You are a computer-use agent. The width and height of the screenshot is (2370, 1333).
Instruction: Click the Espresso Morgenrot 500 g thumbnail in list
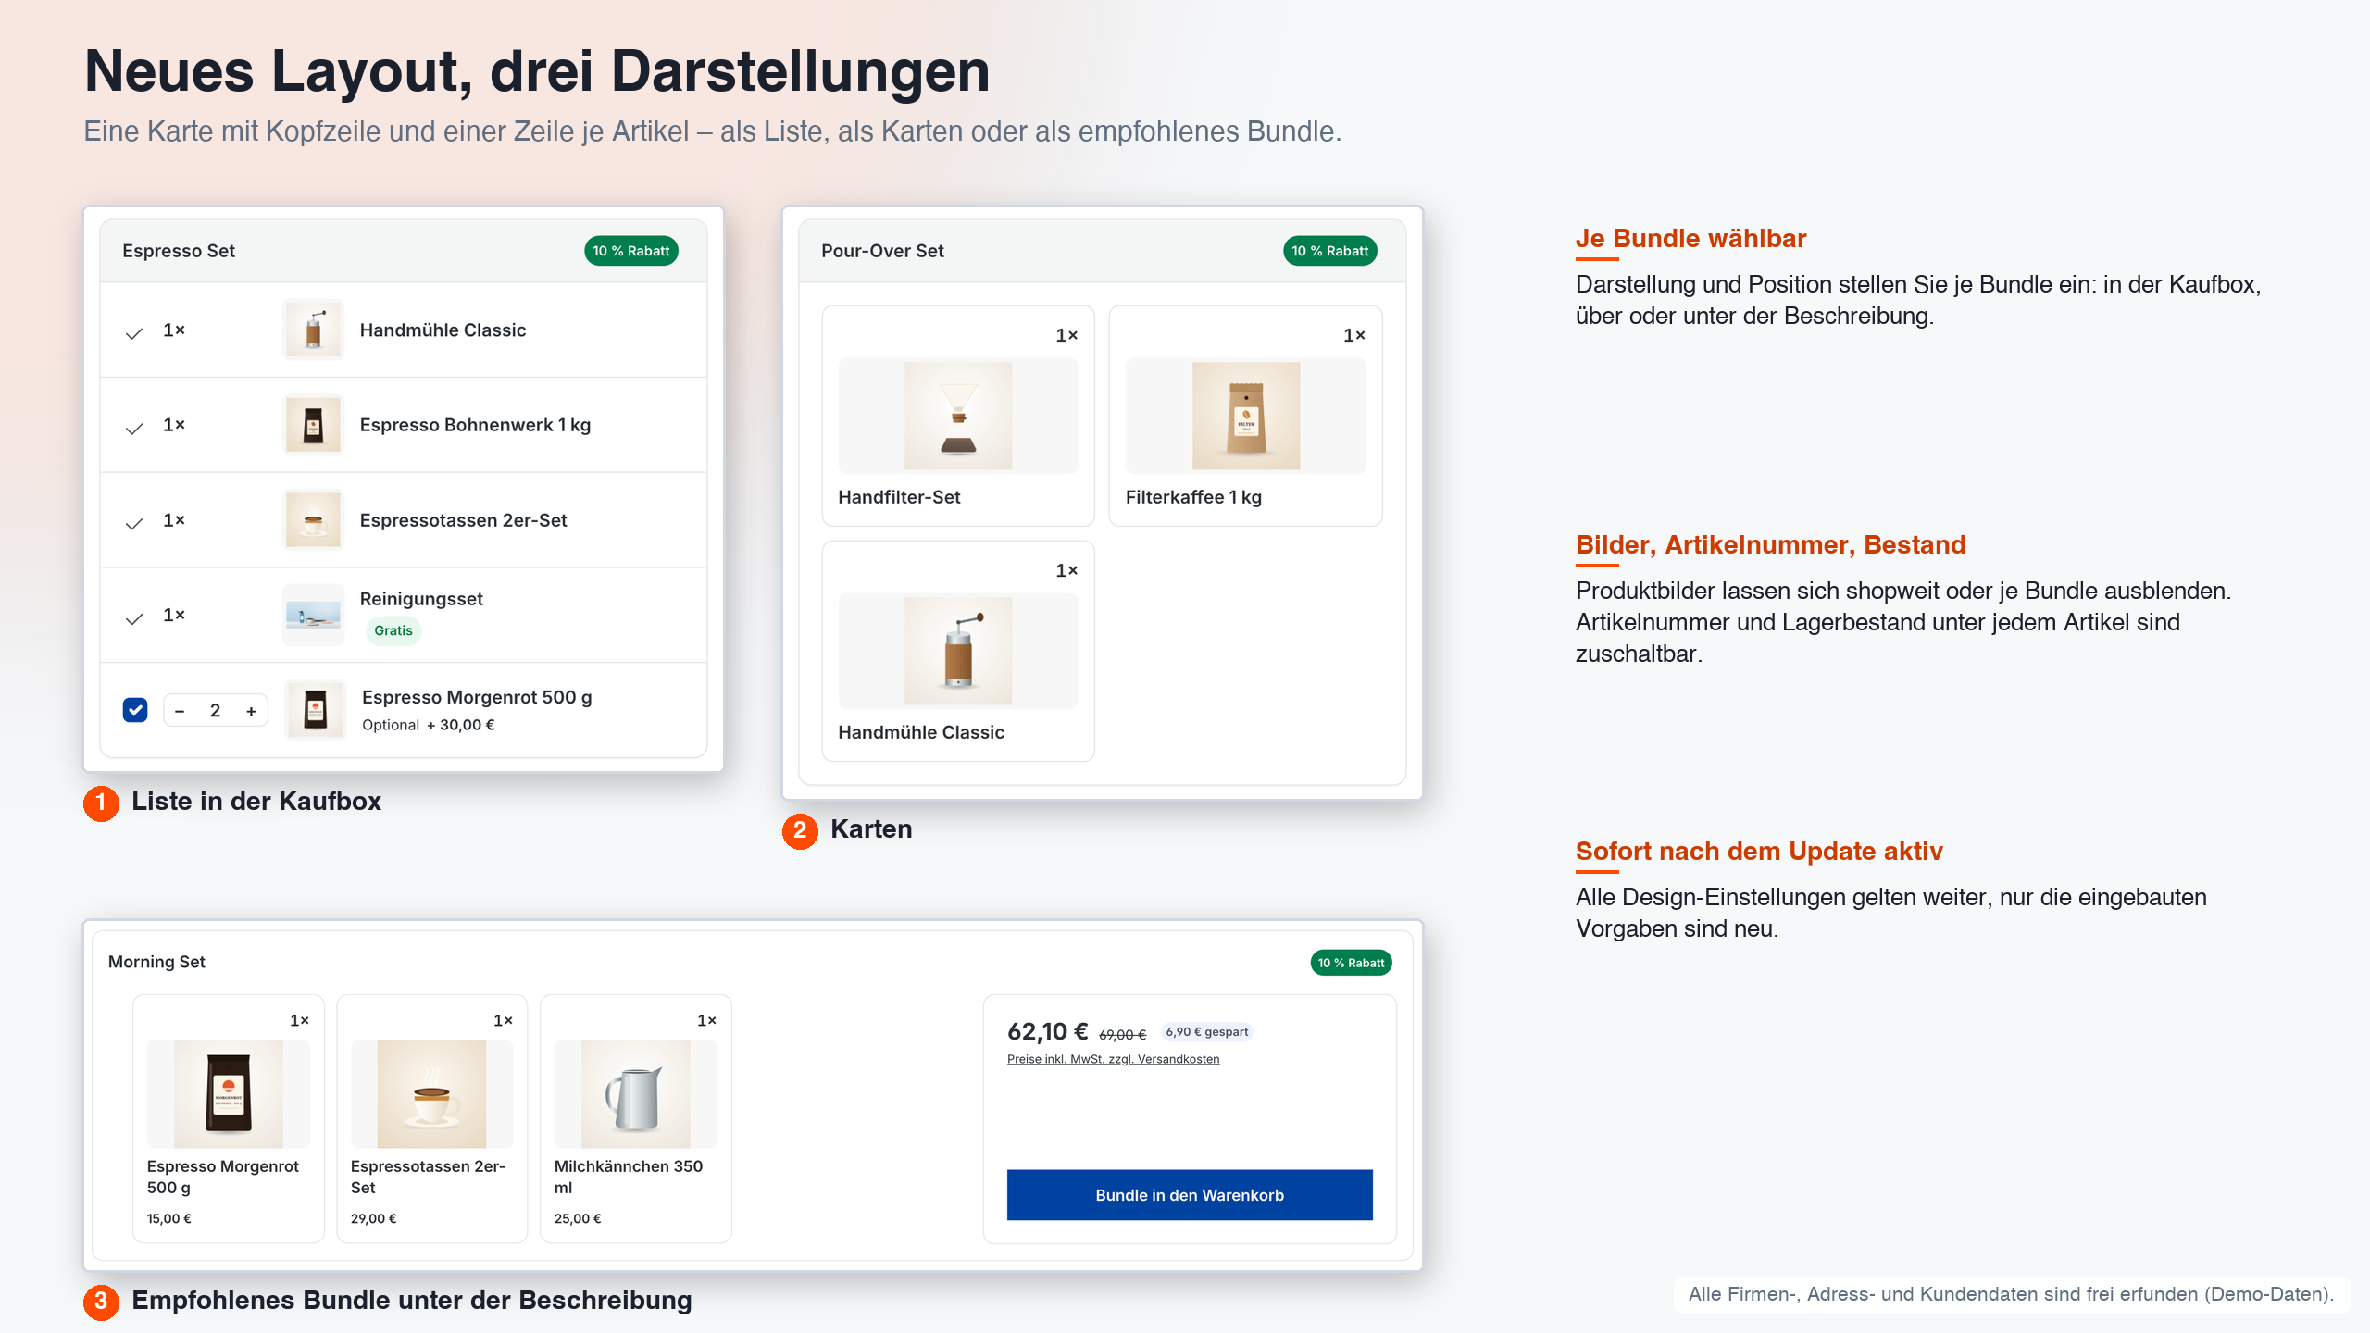point(315,710)
